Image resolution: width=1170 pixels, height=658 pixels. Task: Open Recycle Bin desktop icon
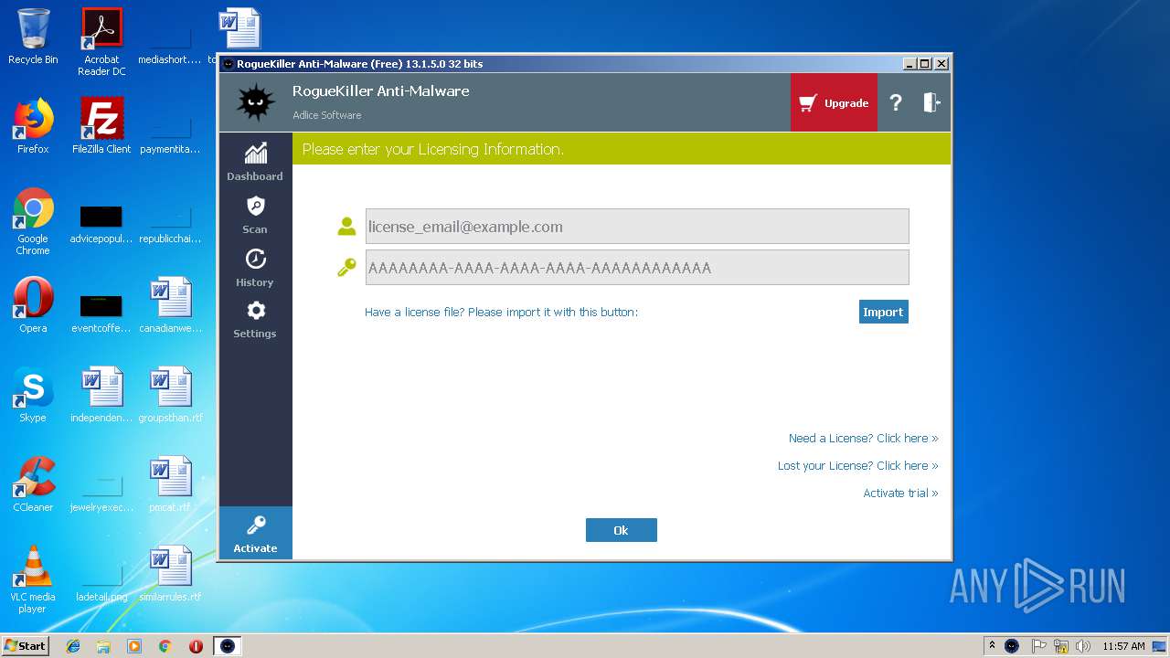[x=33, y=37]
